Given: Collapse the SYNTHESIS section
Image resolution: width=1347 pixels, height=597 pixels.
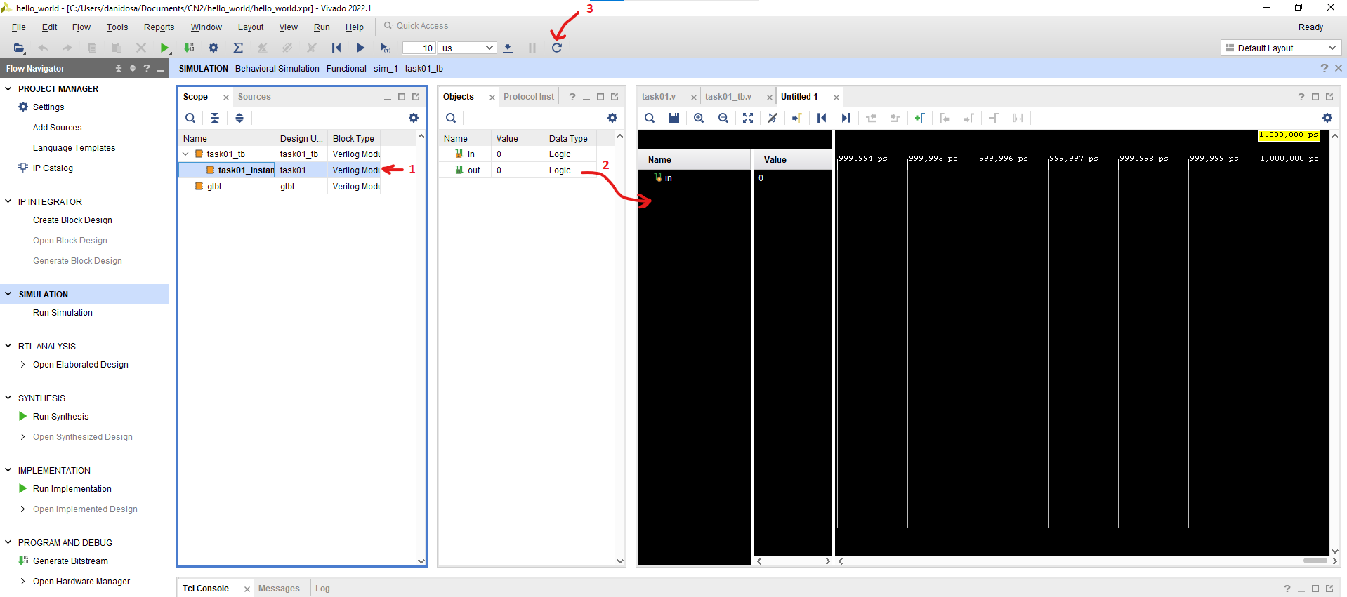Looking at the screenshot, I should click(x=8, y=398).
